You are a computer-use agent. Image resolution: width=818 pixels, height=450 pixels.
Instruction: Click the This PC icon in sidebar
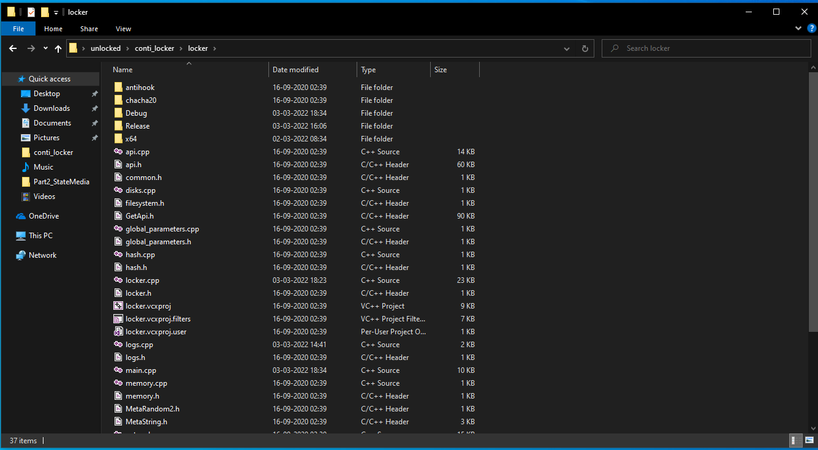click(21, 236)
